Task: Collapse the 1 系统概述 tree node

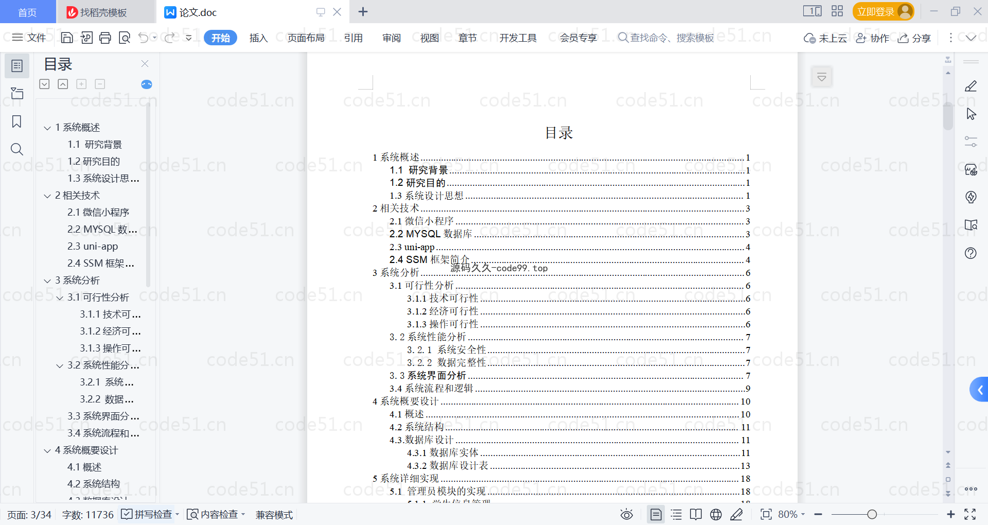Action: (x=47, y=128)
